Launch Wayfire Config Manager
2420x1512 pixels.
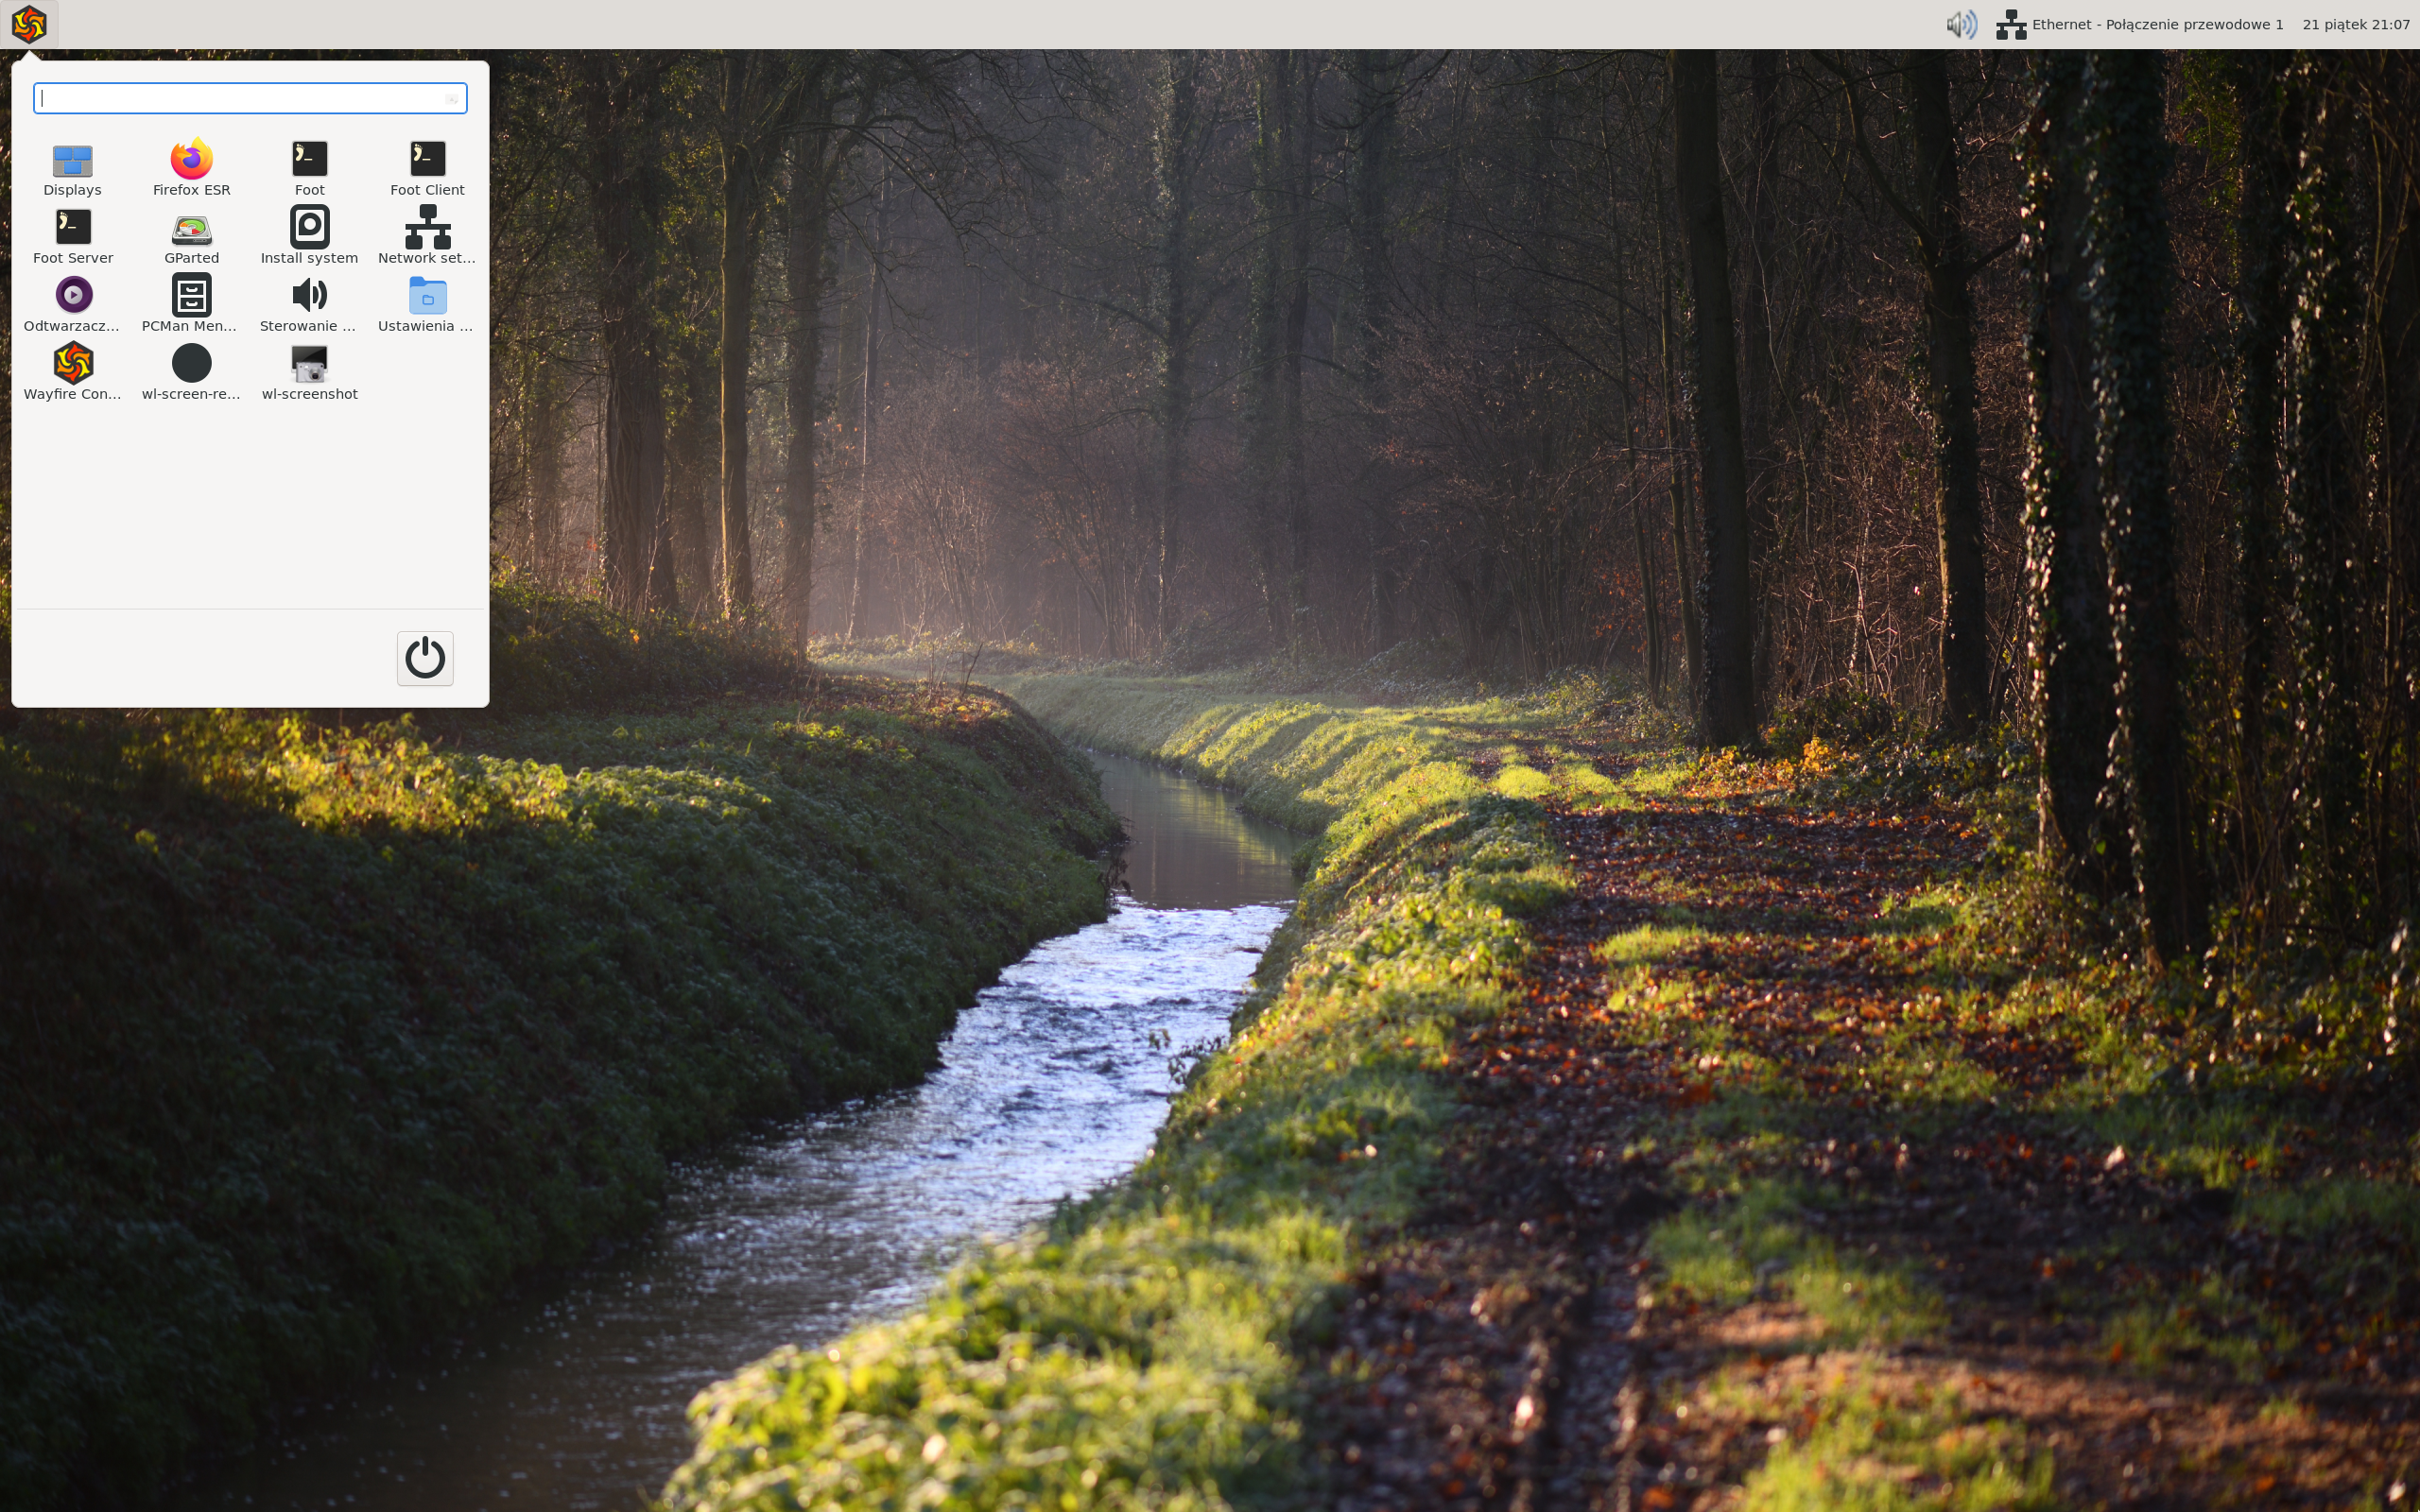pos(73,373)
